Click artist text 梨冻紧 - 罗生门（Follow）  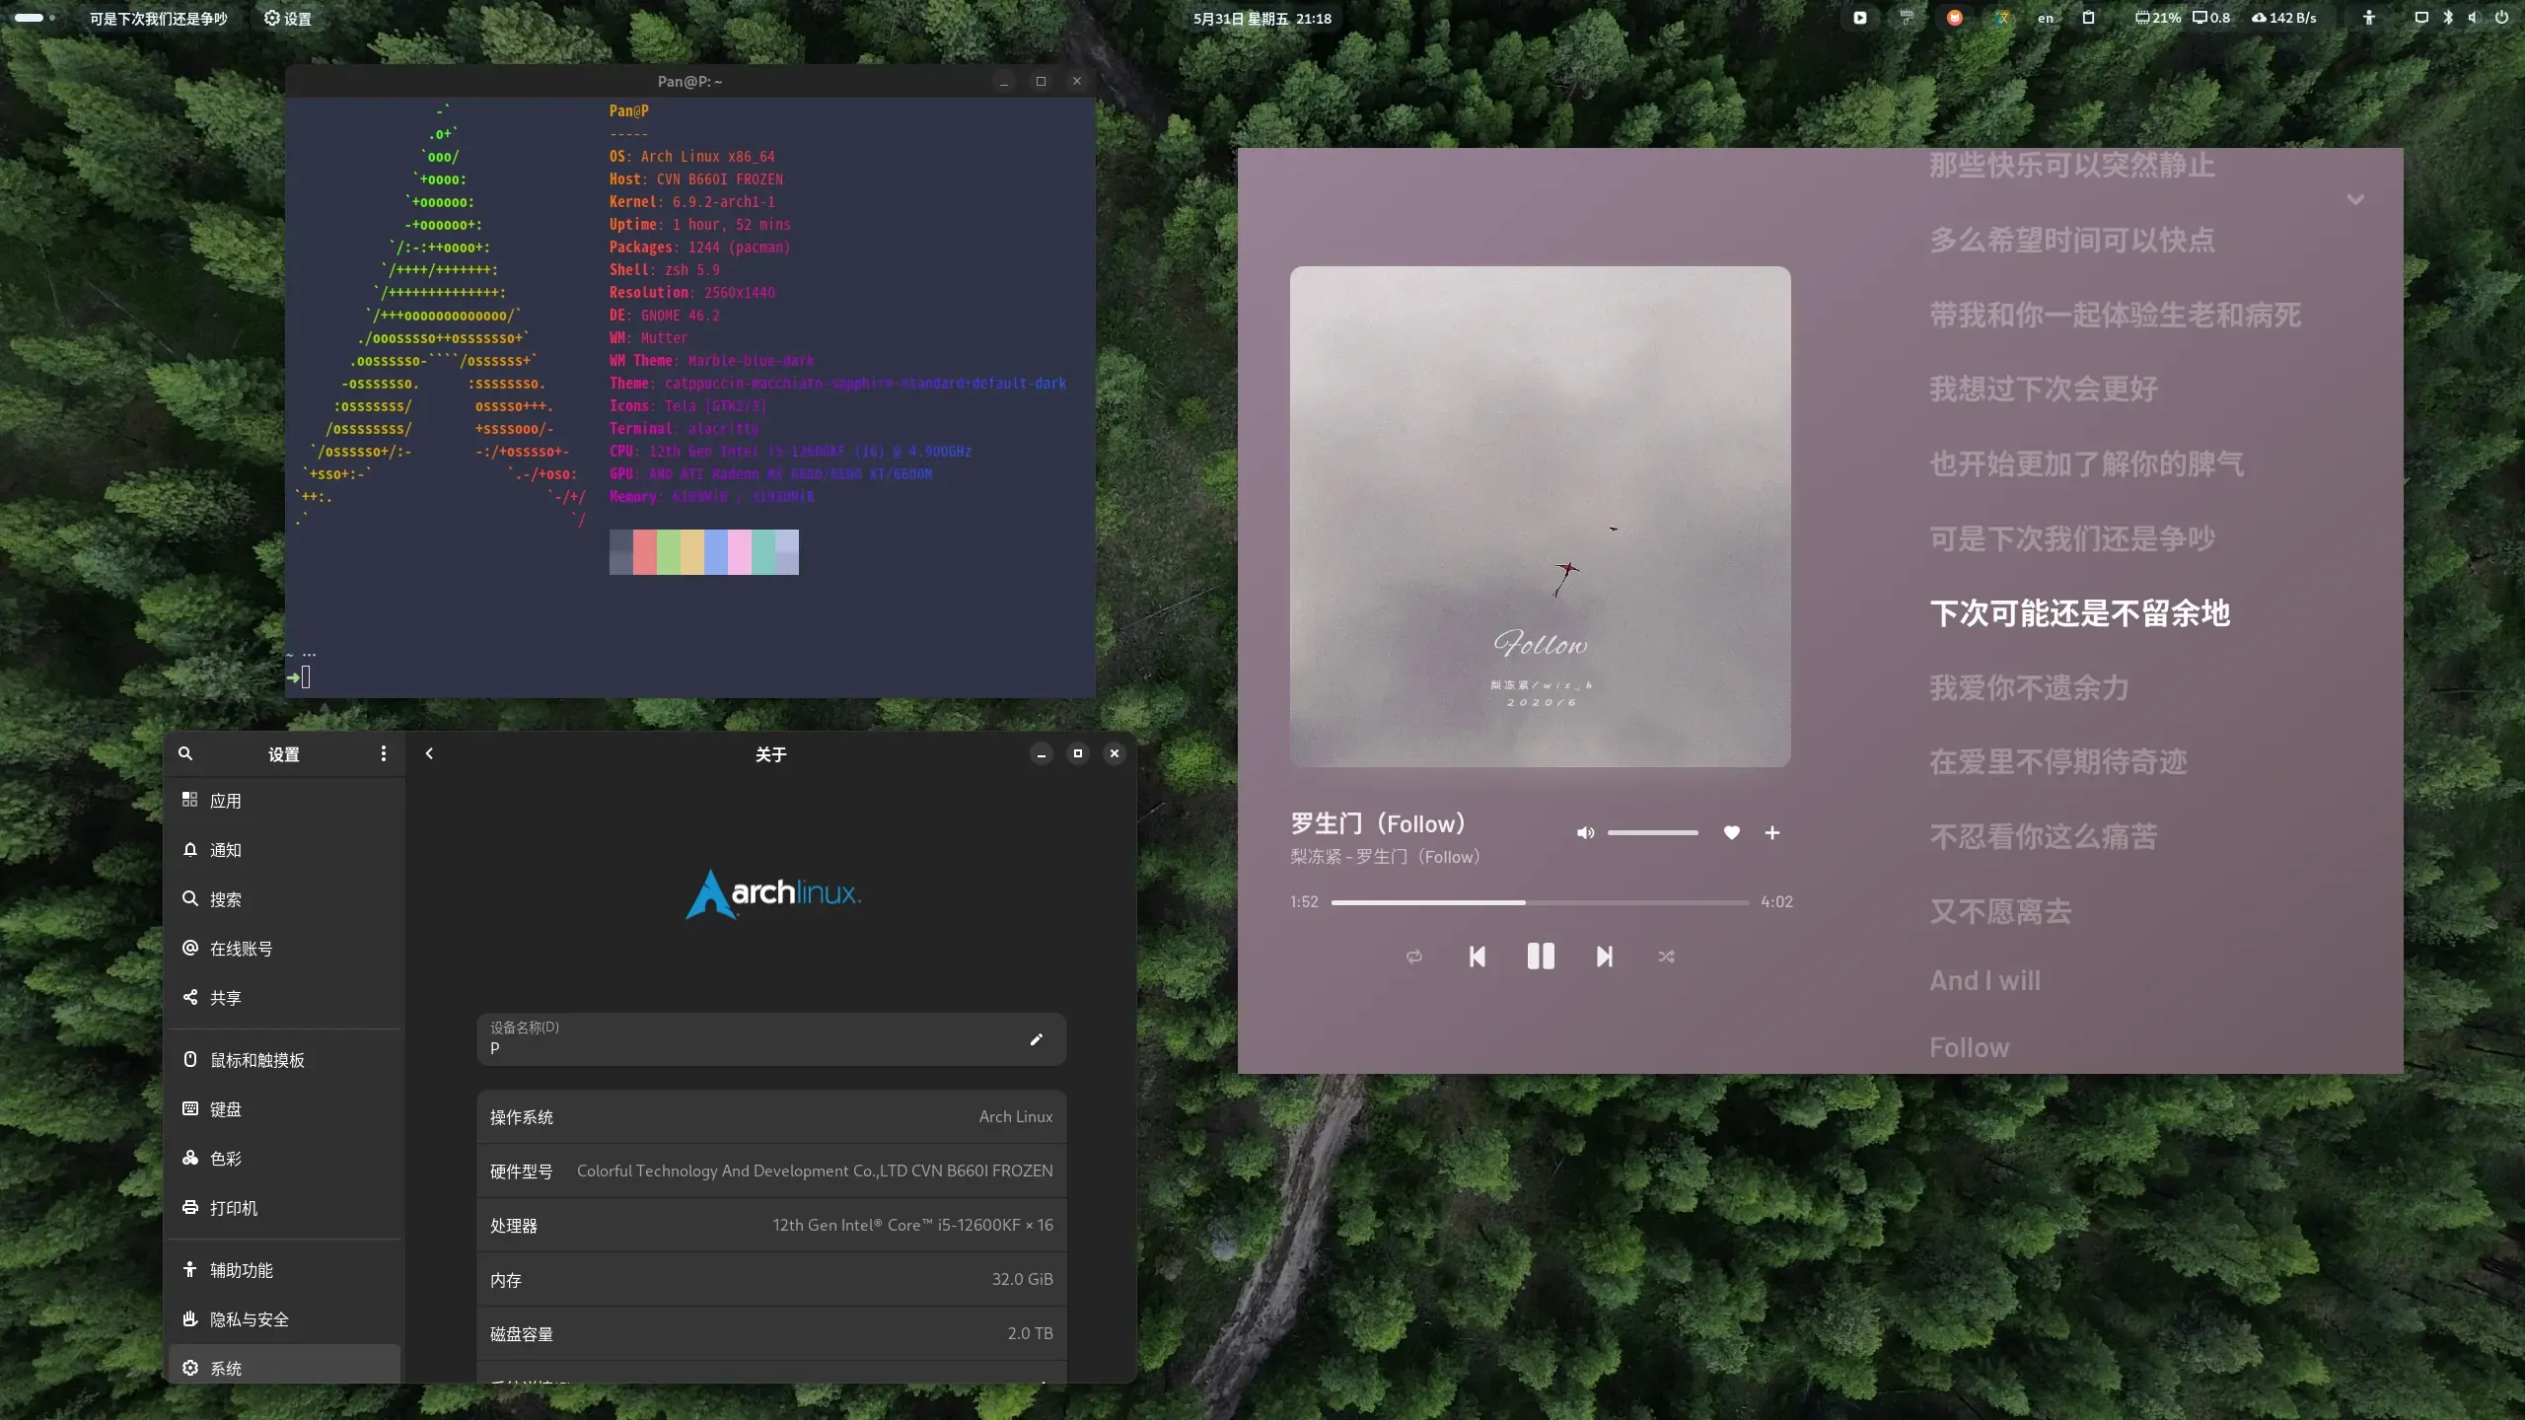pyautogui.click(x=1385, y=856)
